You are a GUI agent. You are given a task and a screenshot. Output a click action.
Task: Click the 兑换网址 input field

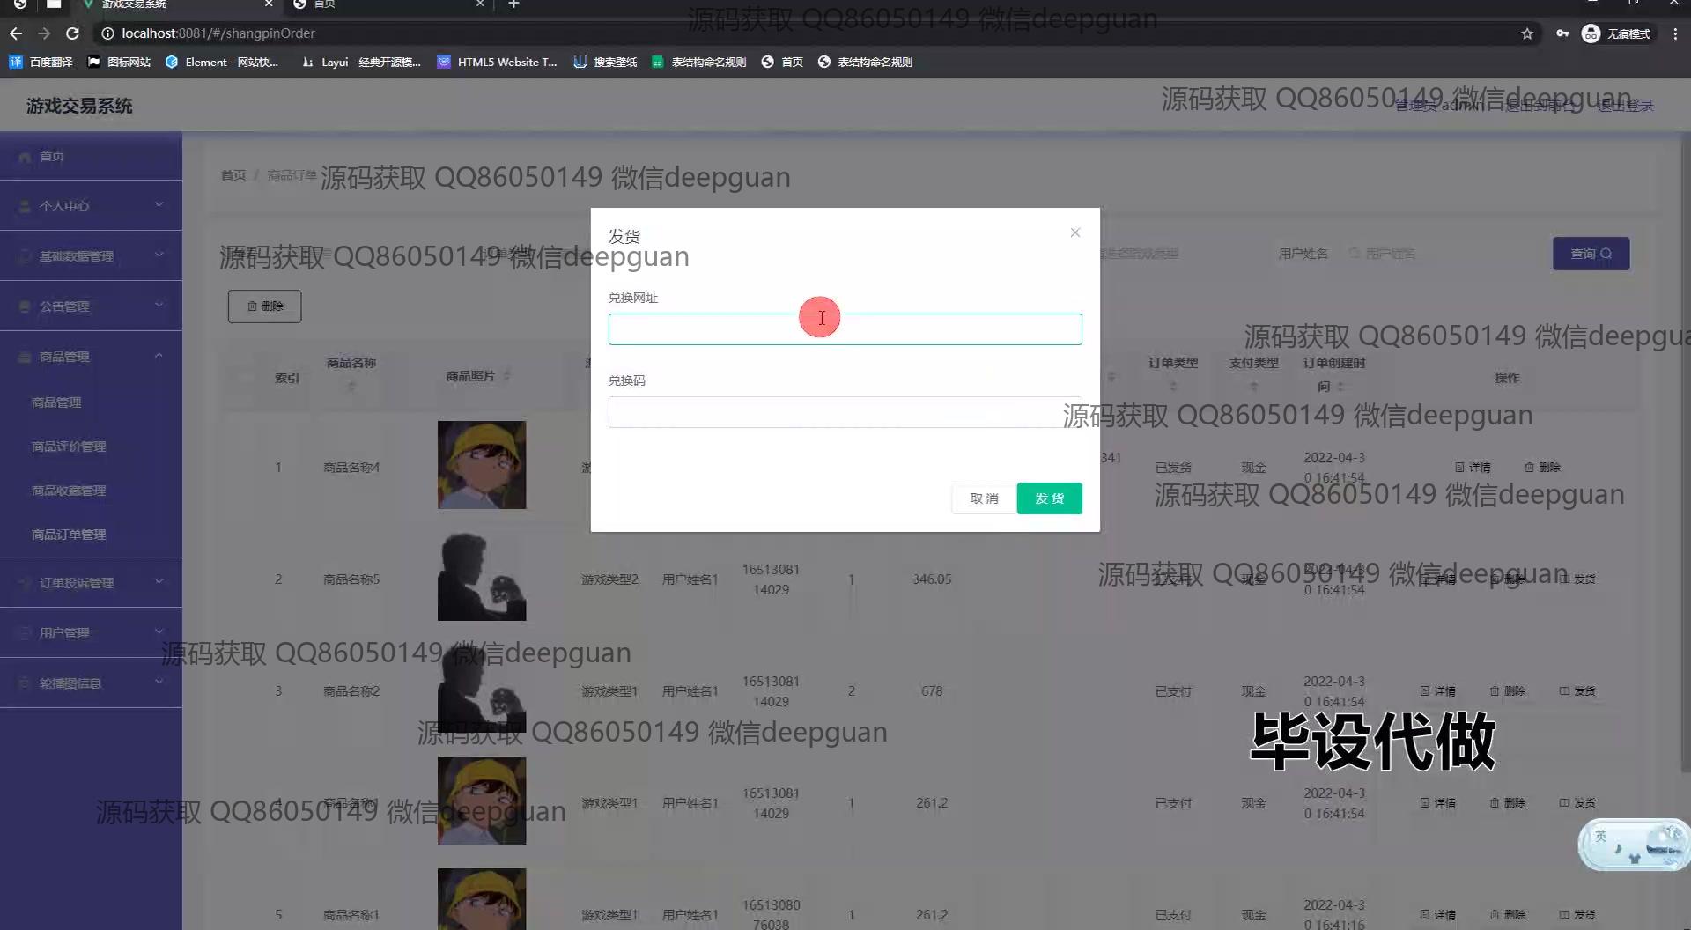845,329
